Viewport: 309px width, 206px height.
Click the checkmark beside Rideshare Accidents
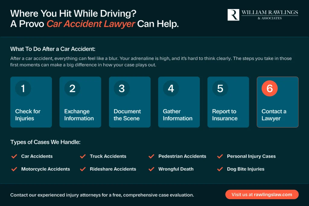(x=83, y=169)
